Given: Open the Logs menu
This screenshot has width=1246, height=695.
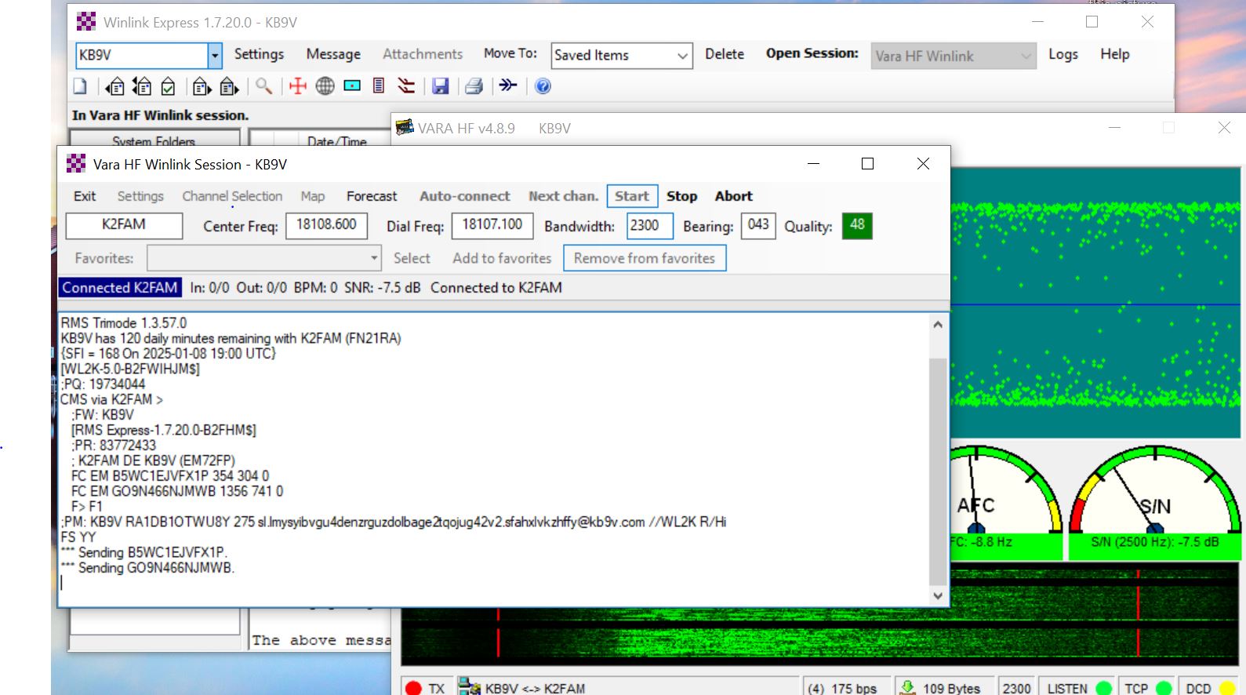Looking at the screenshot, I should pyautogui.click(x=1063, y=54).
